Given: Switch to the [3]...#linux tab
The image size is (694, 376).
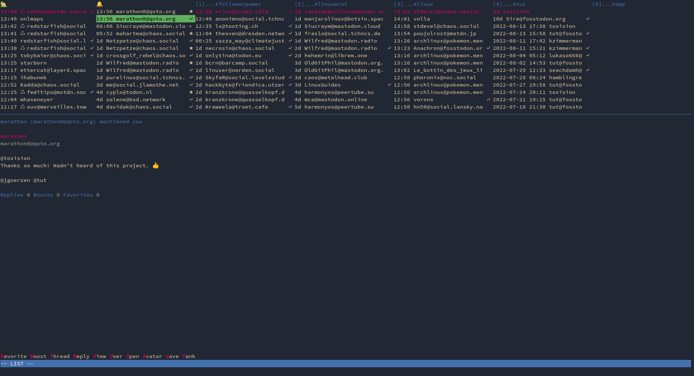Looking at the screenshot, I should click(413, 4).
